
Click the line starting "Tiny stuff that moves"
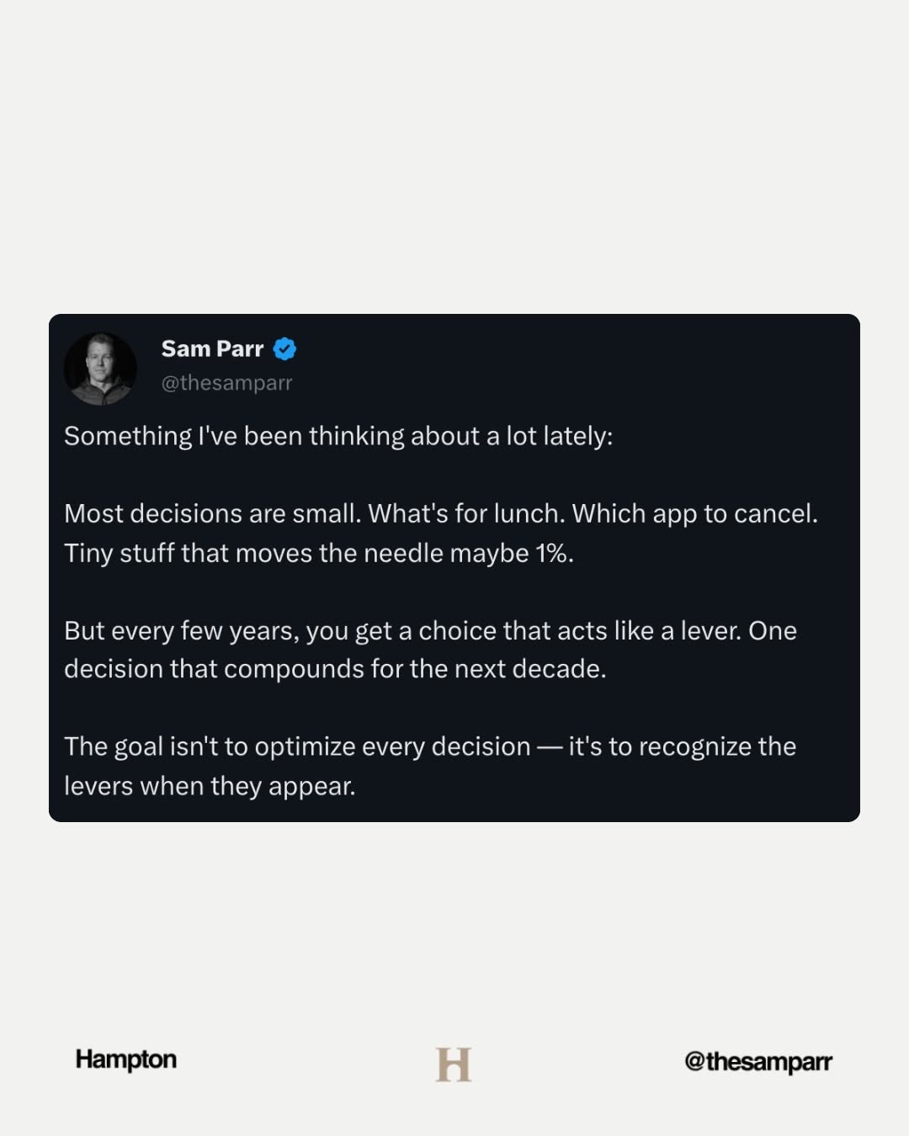(318, 553)
